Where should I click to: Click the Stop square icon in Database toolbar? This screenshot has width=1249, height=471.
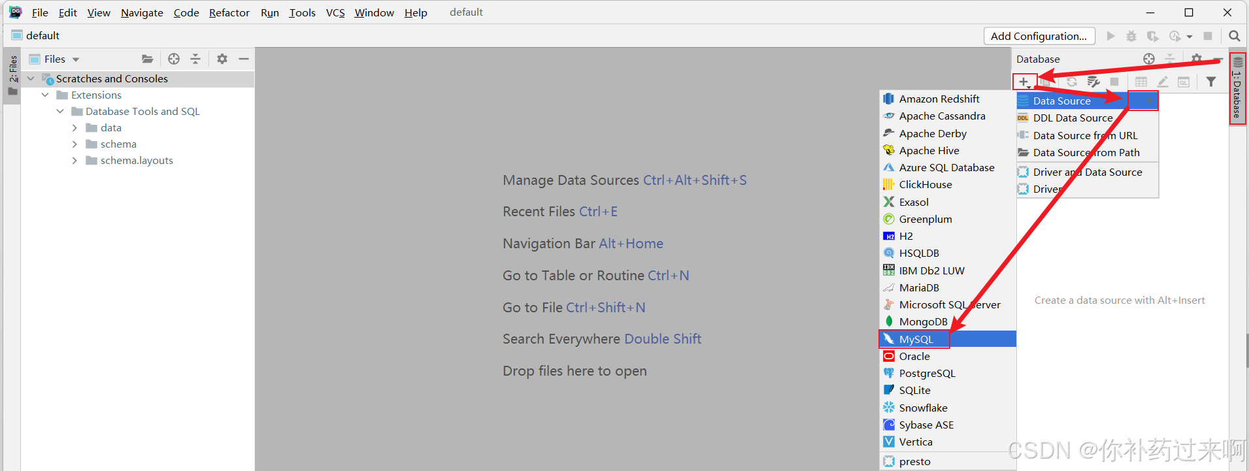(1114, 82)
